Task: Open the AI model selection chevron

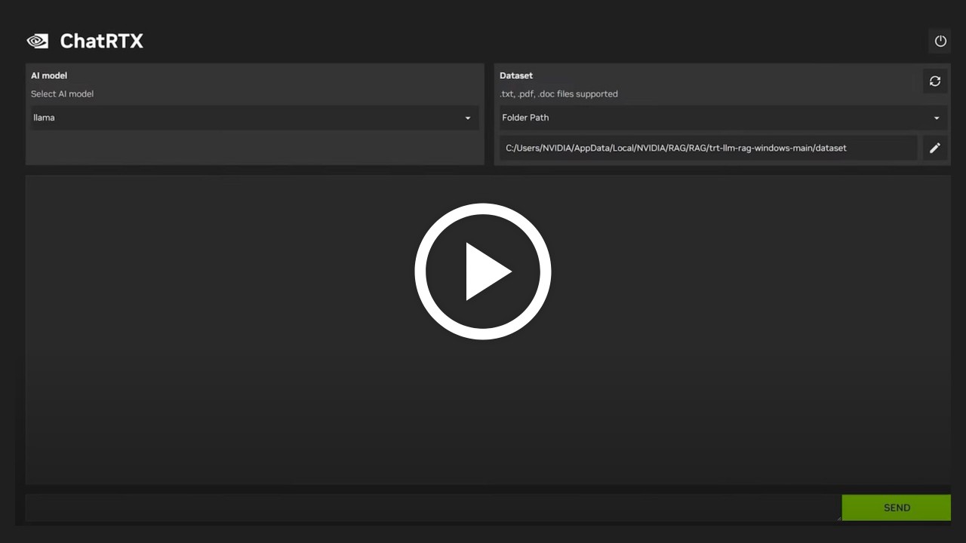Action: (468, 118)
